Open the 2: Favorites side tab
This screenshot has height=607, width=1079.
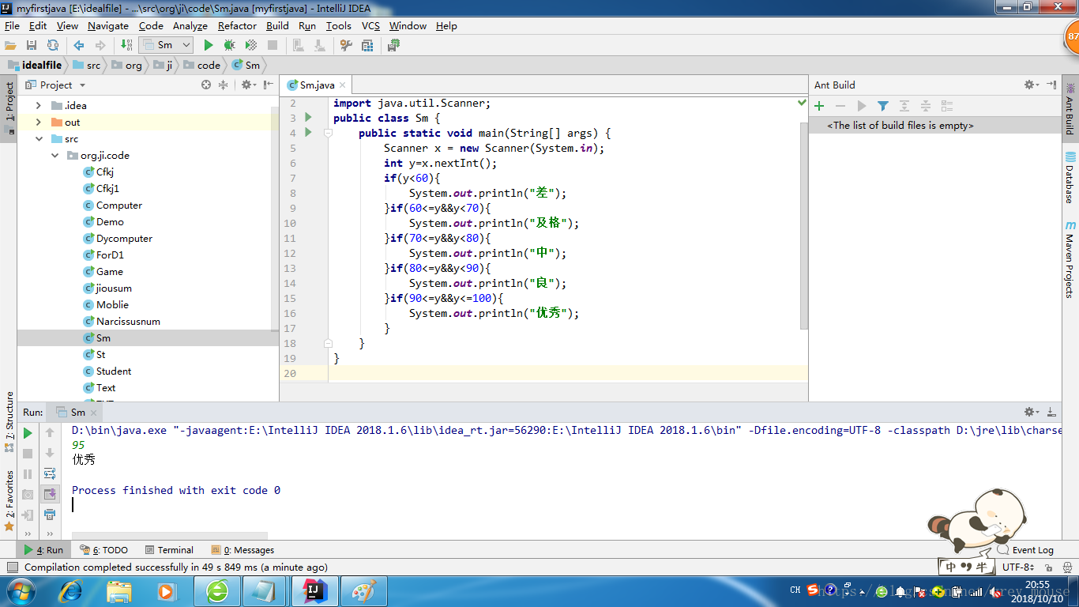coord(9,500)
